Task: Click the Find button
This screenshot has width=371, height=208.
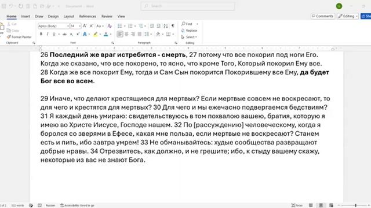Action: [x=187, y=24]
